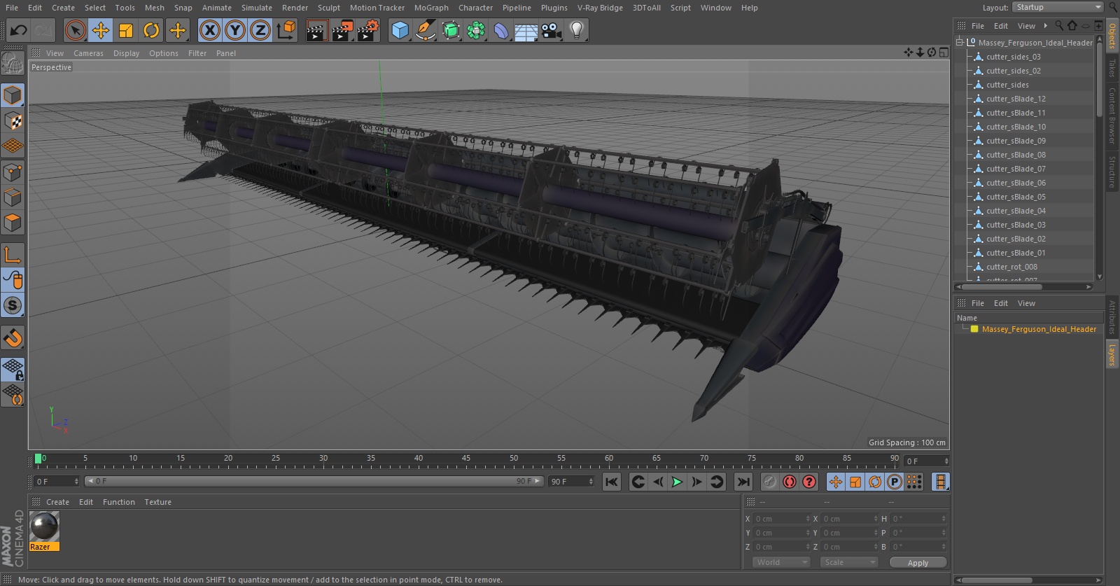Toggle Y axis lock

(x=235, y=30)
